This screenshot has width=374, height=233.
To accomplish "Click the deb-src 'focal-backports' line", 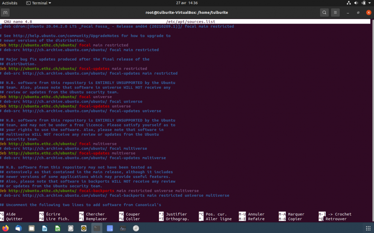I will point(115,196).
